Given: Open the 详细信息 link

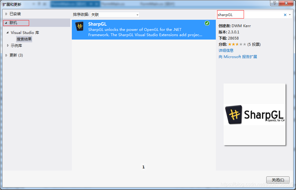Looking at the screenshot, I should click(x=226, y=50).
